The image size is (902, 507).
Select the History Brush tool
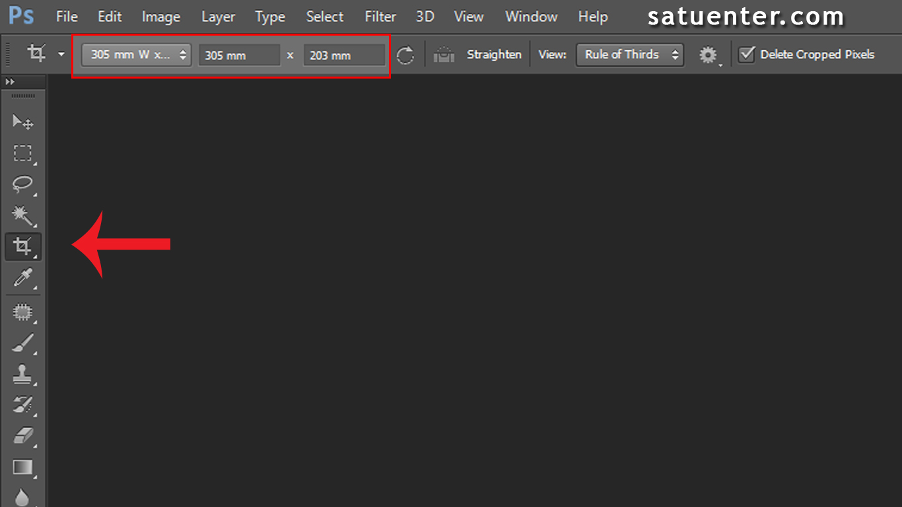point(22,405)
